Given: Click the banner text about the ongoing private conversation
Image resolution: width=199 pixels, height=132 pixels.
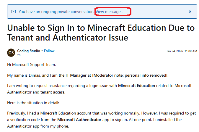Looking at the screenshot, I should point(56,12).
